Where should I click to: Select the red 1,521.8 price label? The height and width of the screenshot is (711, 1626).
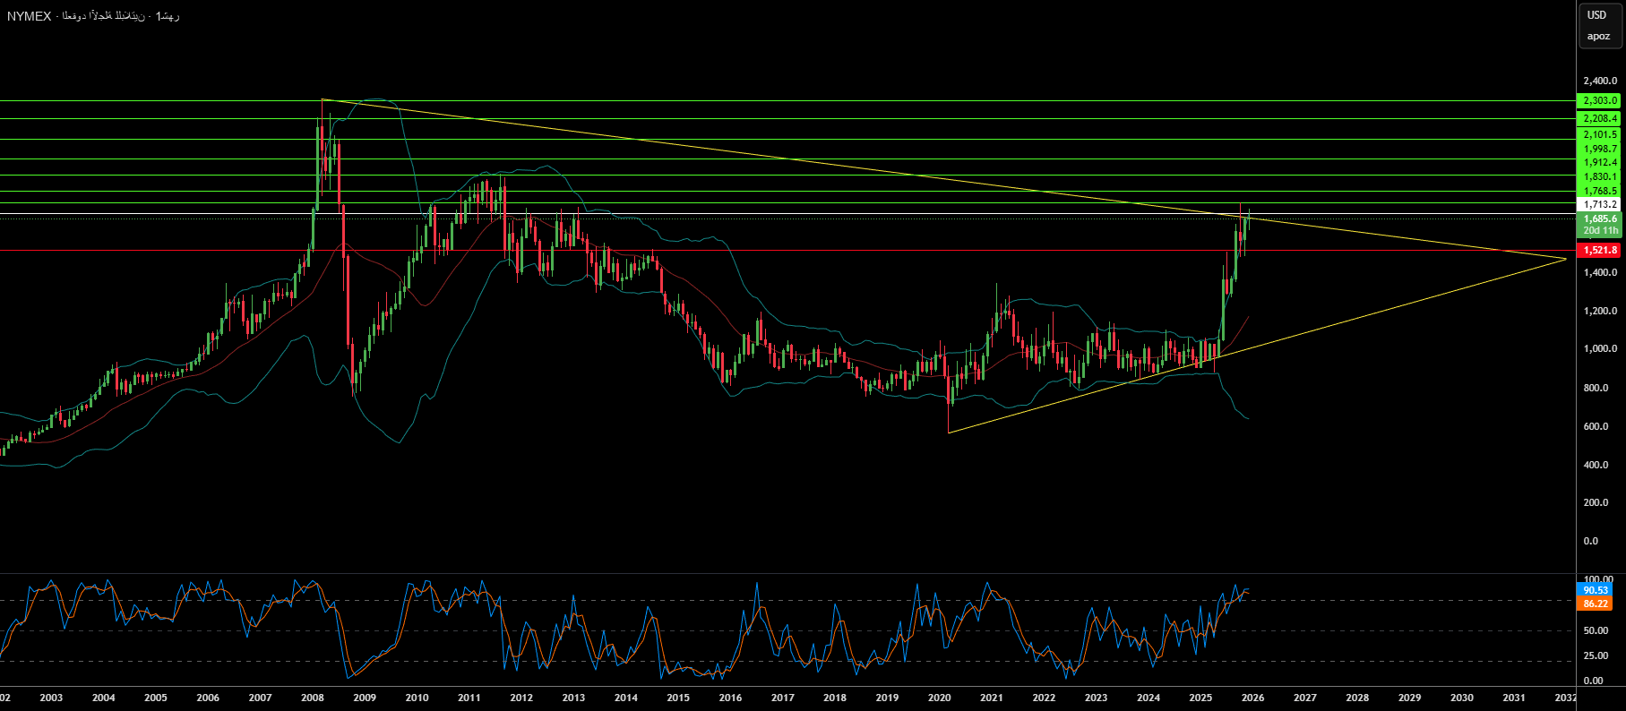[x=1600, y=251]
